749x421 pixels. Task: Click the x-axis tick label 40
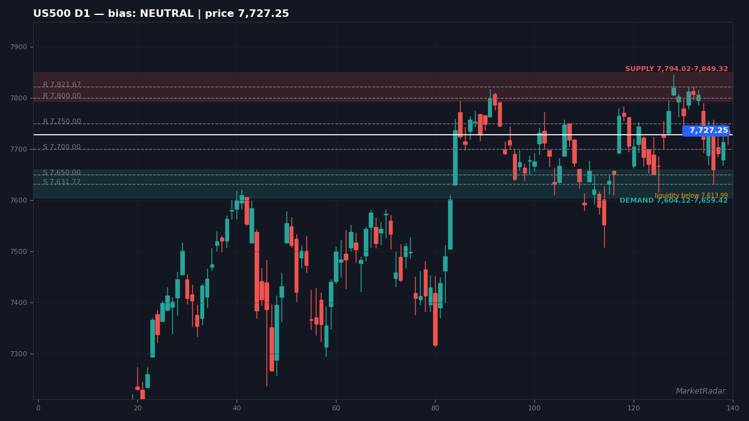[x=237, y=409]
